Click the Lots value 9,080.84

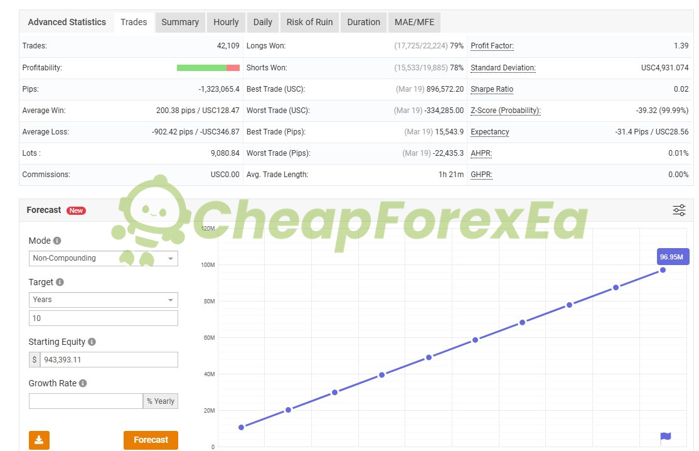(x=225, y=153)
